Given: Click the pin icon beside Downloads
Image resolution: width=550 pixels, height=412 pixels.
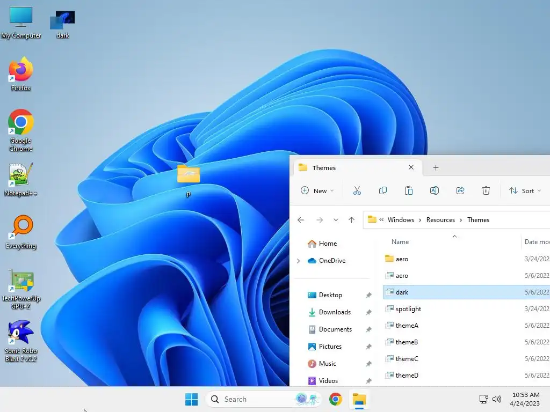Looking at the screenshot, I should (368, 312).
